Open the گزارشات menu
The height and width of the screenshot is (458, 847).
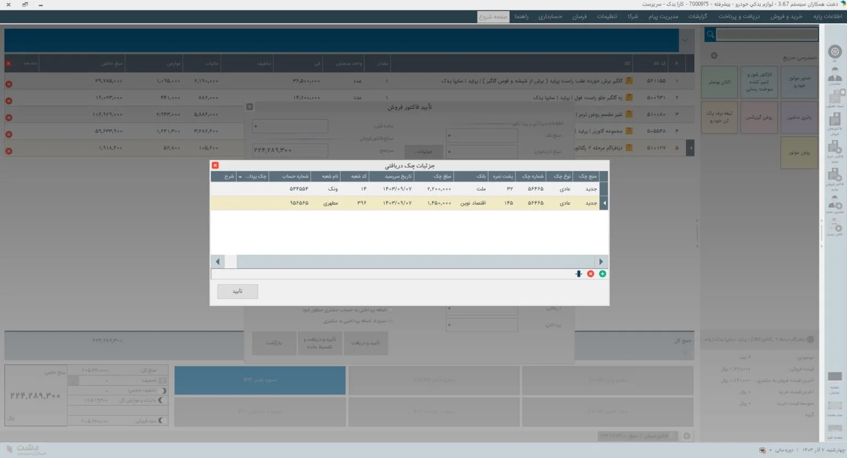[x=698, y=17]
